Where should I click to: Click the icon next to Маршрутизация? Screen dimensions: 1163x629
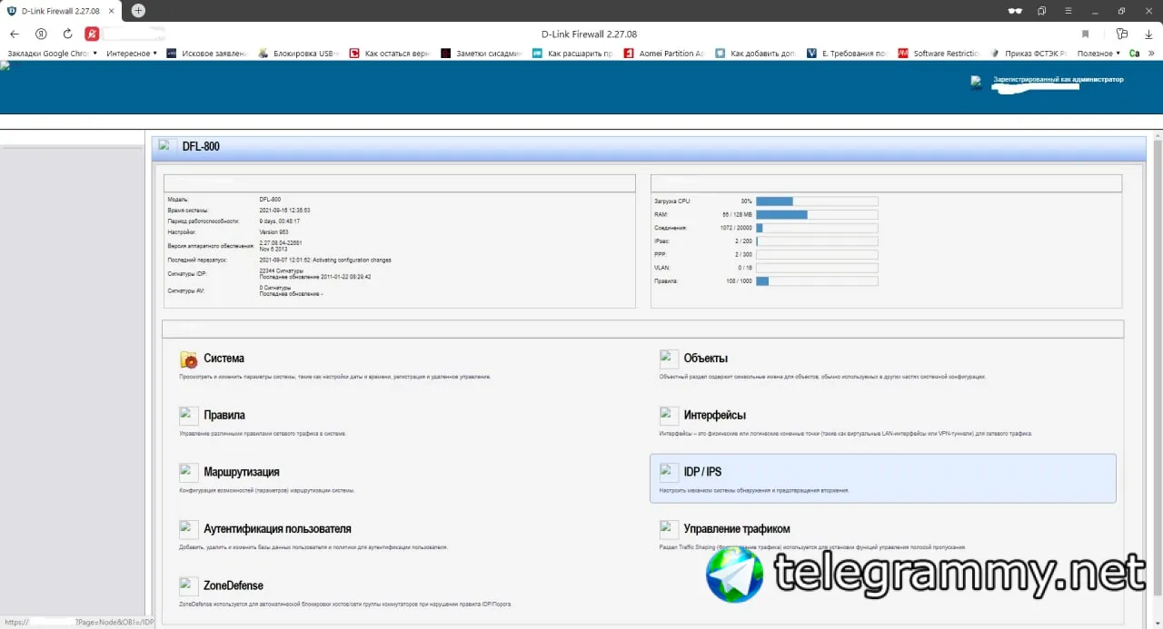(189, 472)
